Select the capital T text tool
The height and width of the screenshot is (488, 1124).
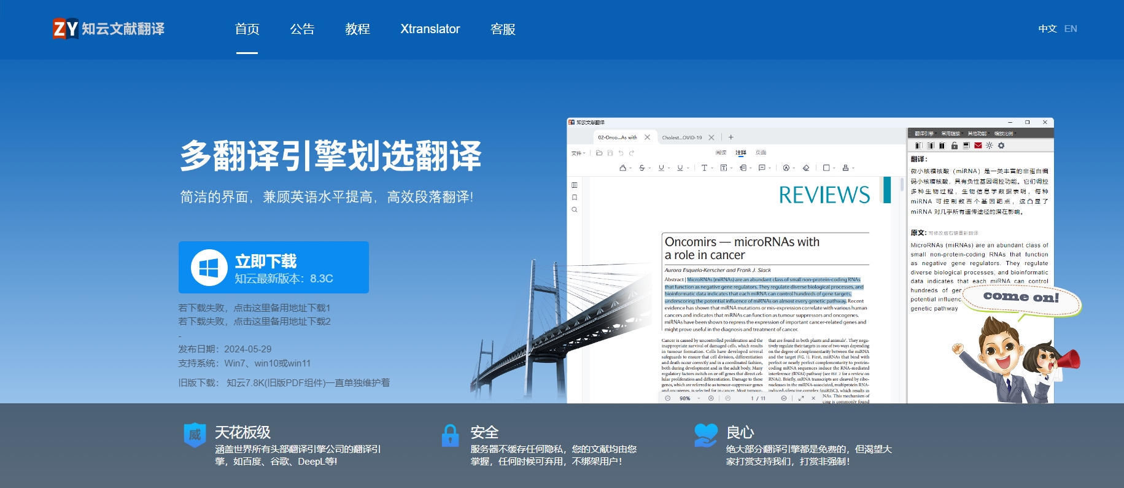[704, 168]
